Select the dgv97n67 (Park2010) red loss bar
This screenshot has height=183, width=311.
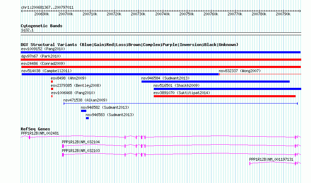tap(161, 60)
